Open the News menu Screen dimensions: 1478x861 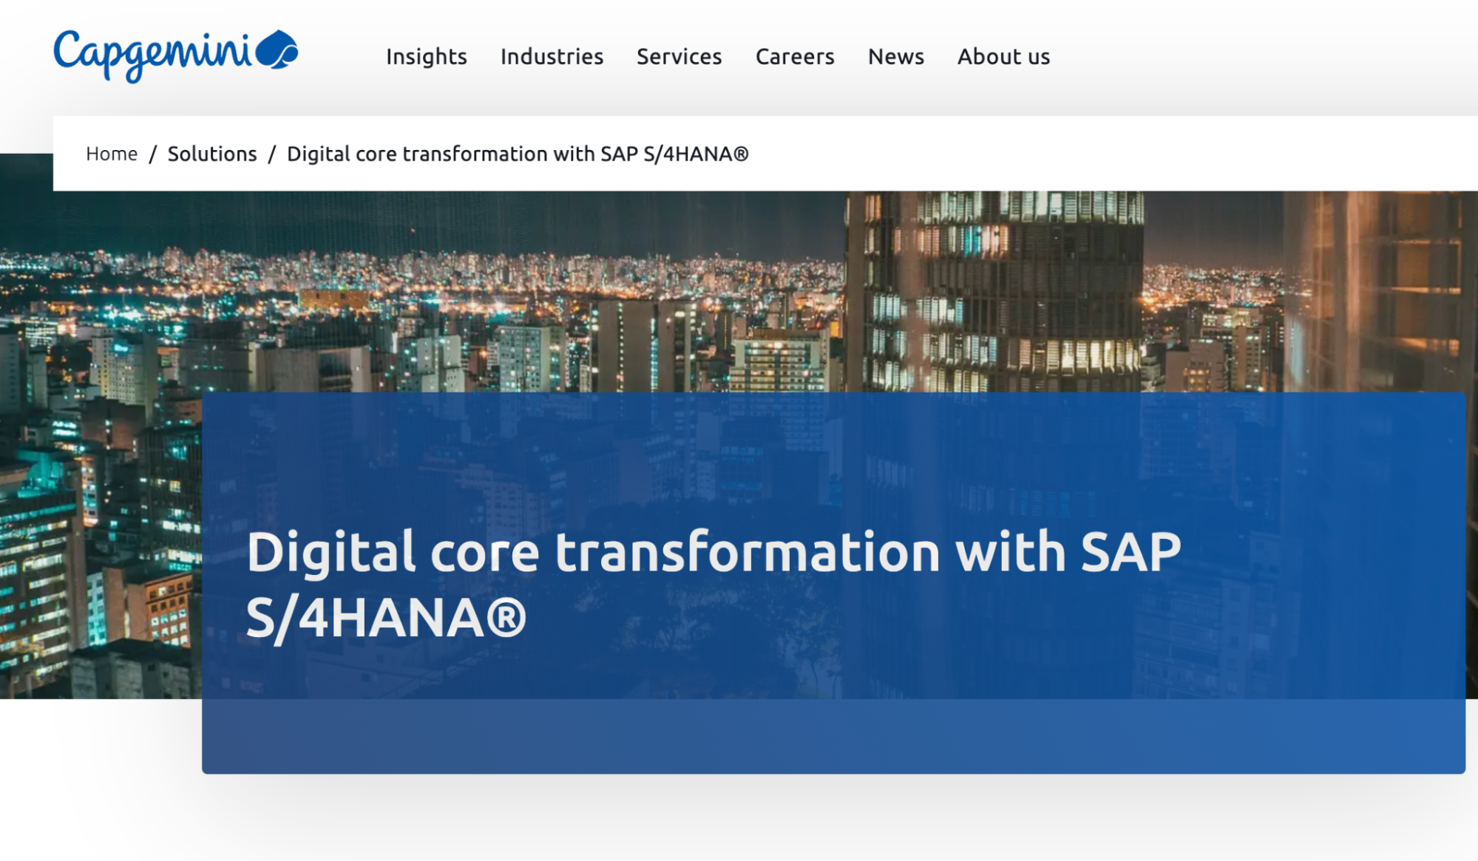point(896,56)
